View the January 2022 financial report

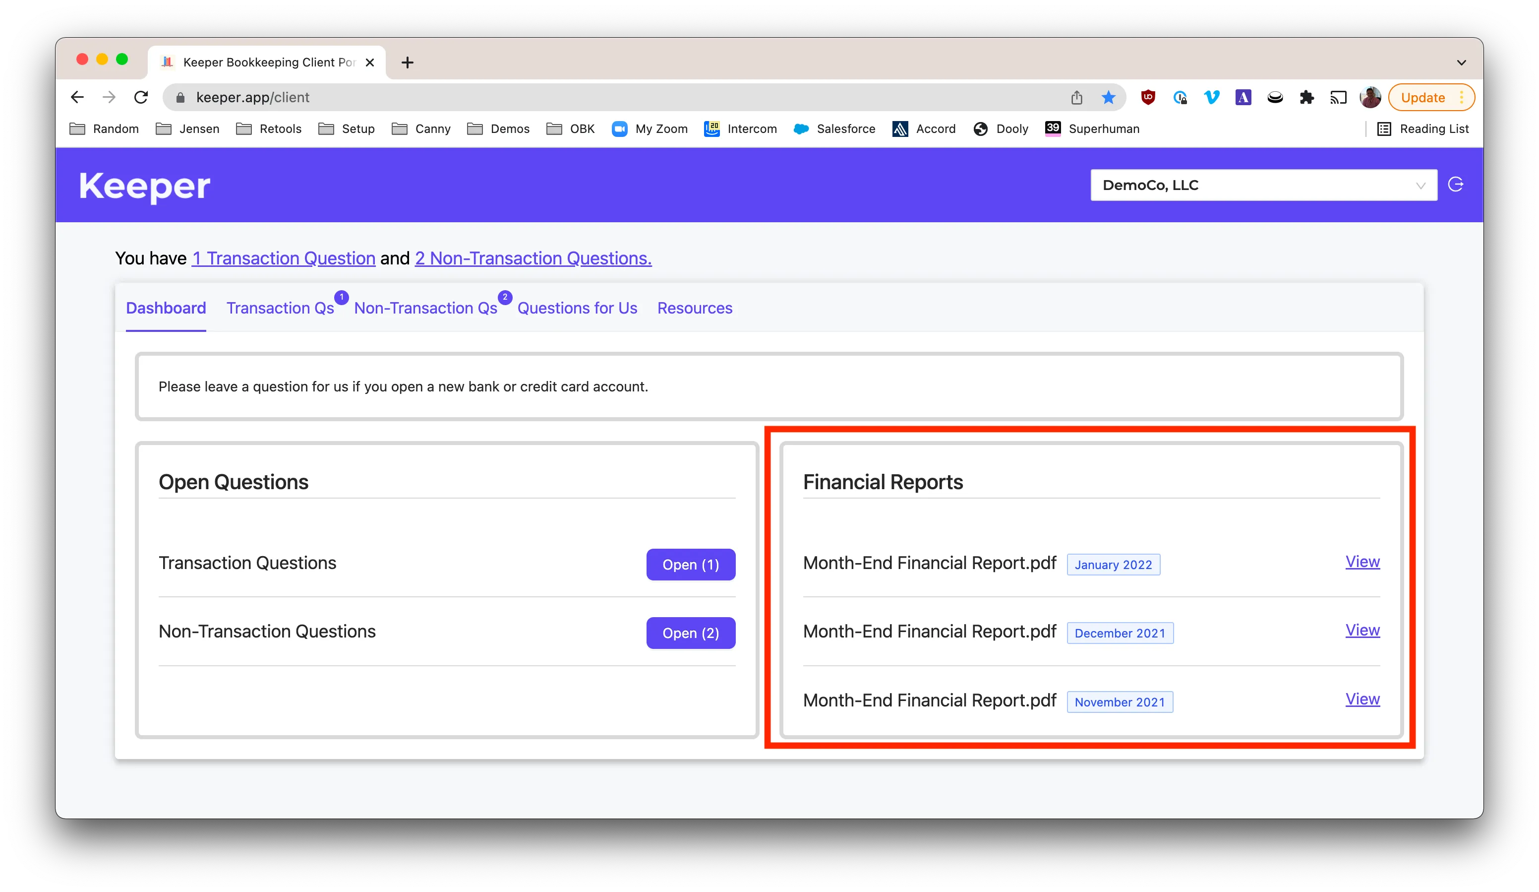[x=1362, y=562]
